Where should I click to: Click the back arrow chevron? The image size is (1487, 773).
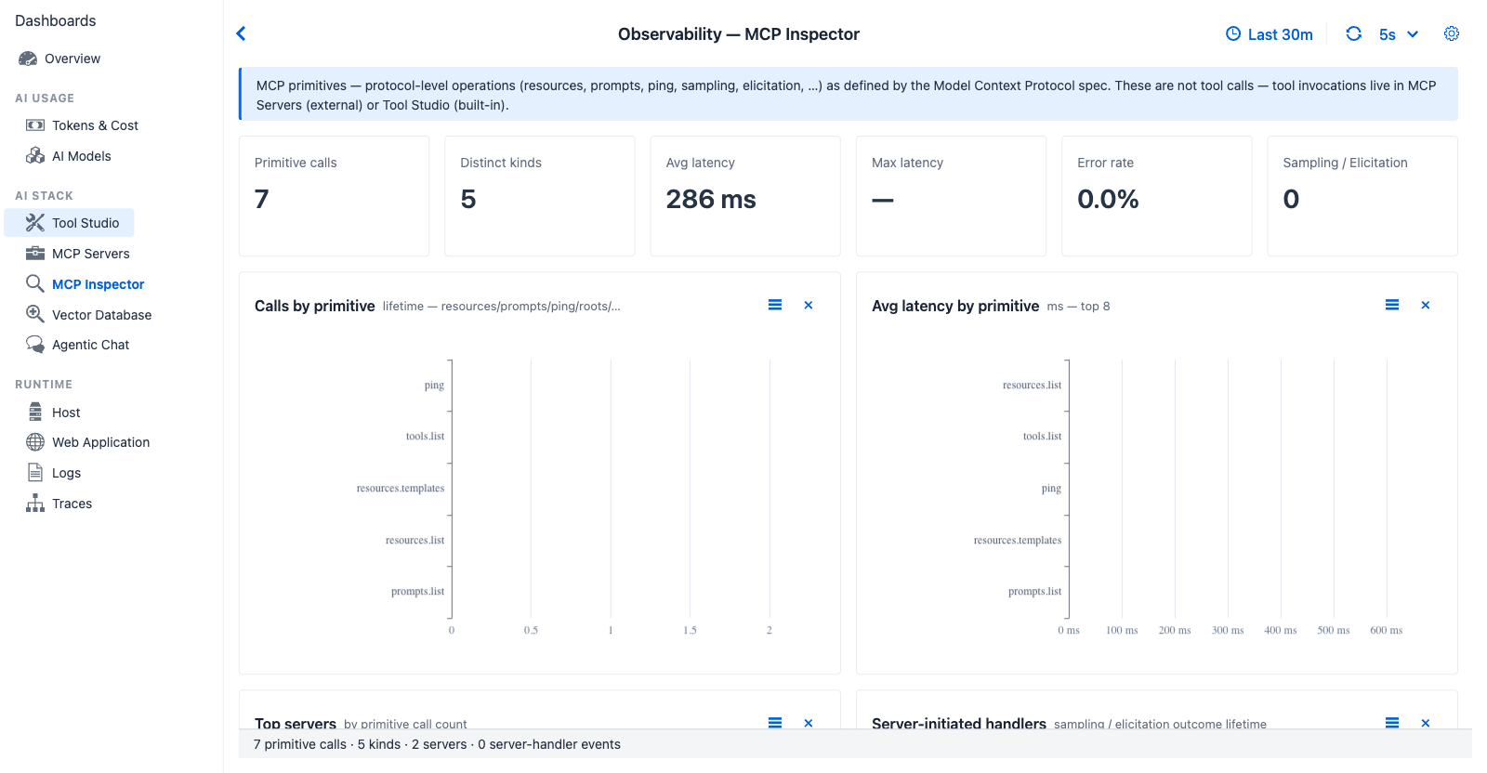point(241,33)
